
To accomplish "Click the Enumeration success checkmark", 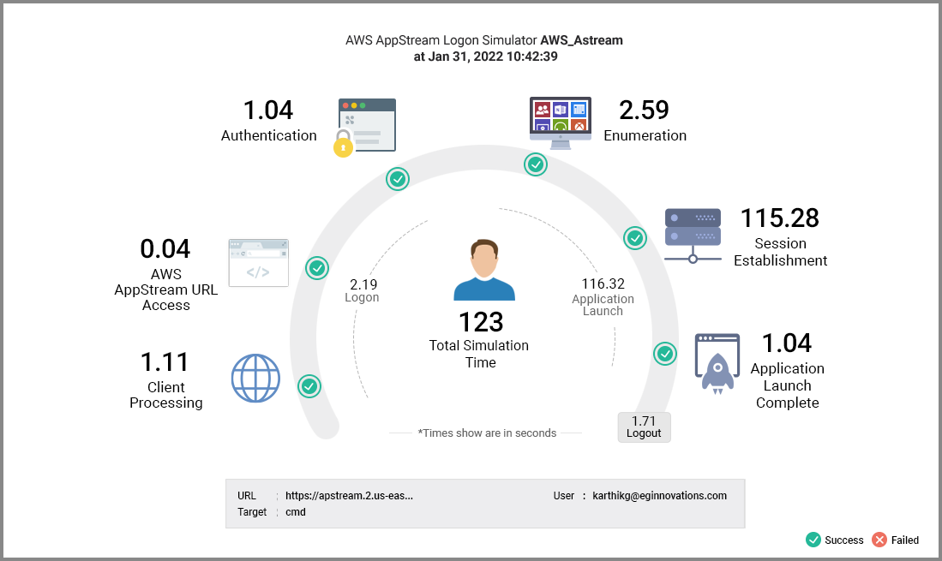I will click(535, 164).
